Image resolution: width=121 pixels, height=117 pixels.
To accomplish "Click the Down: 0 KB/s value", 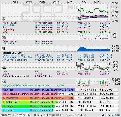I will [x=42, y=86].
